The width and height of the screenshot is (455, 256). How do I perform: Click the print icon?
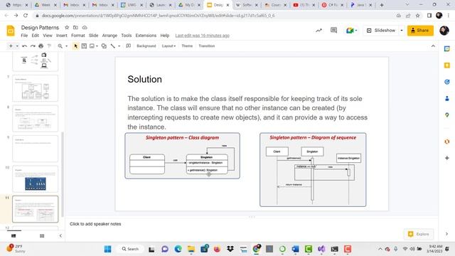(41, 46)
